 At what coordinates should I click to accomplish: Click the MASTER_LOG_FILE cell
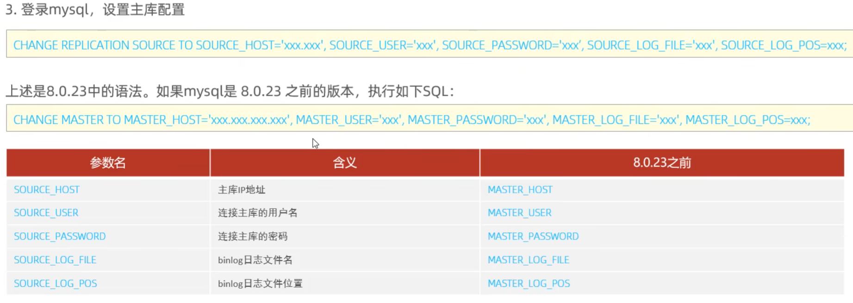point(662,260)
